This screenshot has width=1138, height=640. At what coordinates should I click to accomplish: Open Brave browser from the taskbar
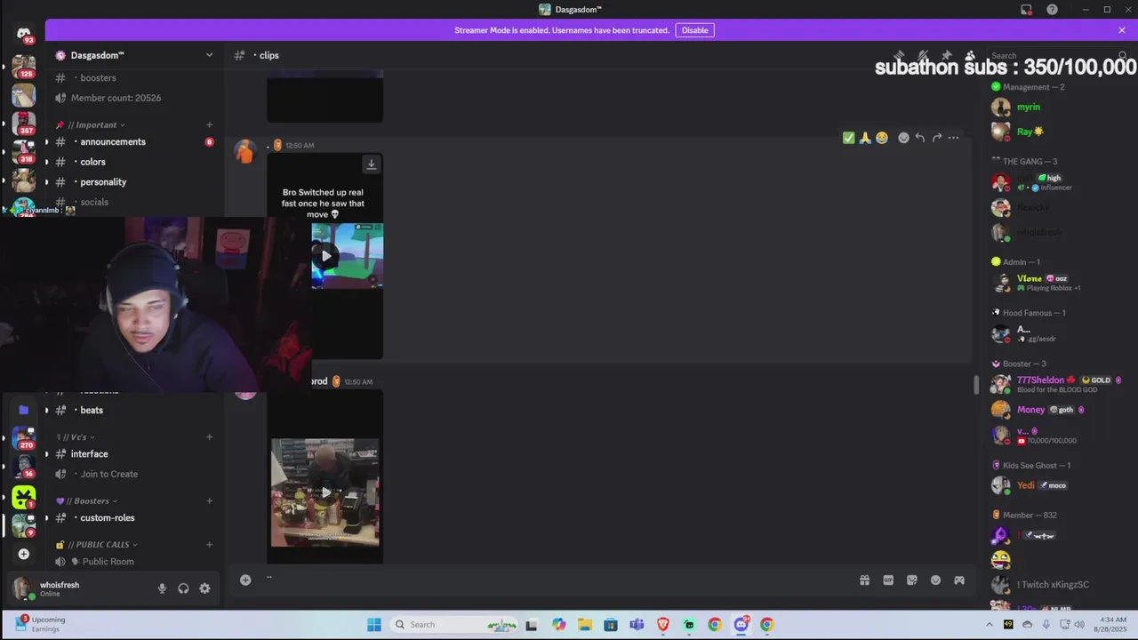pyautogui.click(x=662, y=625)
